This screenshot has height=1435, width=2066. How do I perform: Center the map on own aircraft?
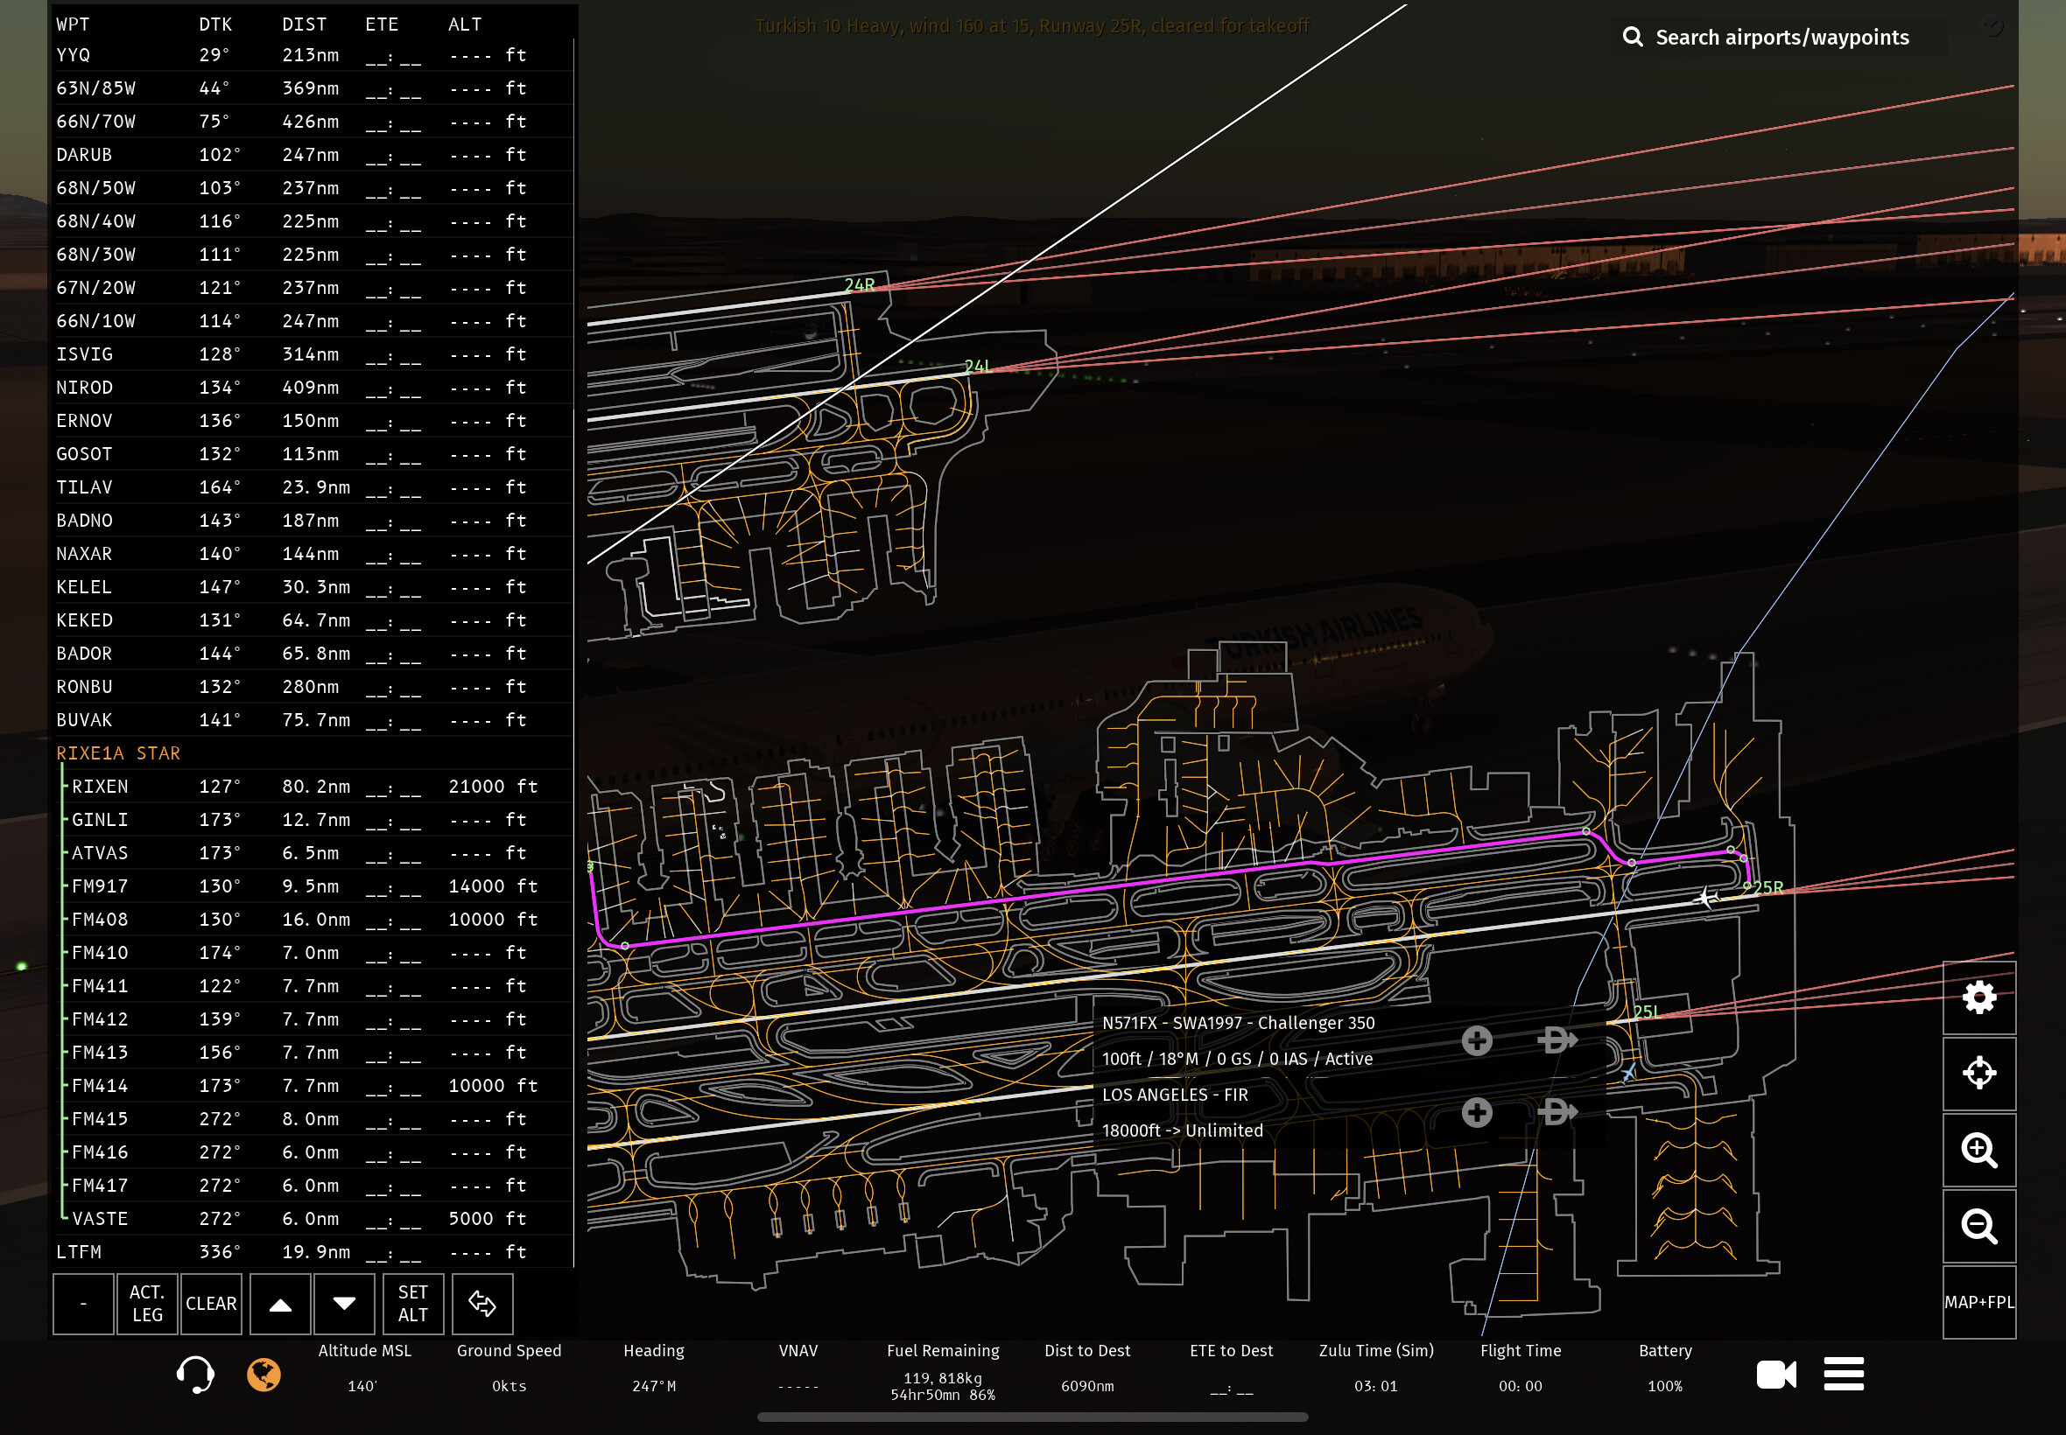[x=1978, y=1074]
